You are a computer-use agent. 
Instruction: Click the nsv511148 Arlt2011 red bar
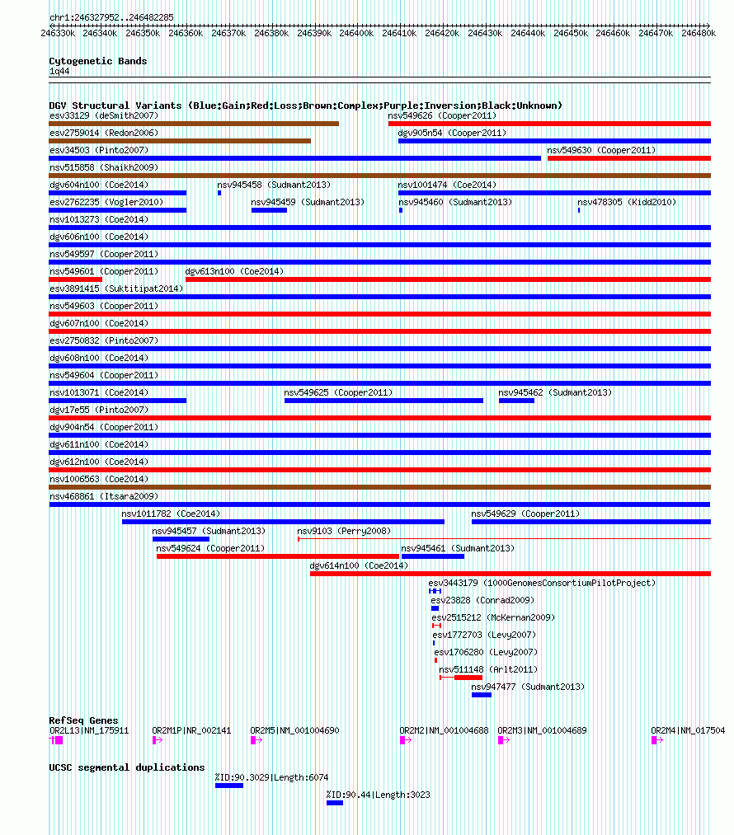pos(461,678)
